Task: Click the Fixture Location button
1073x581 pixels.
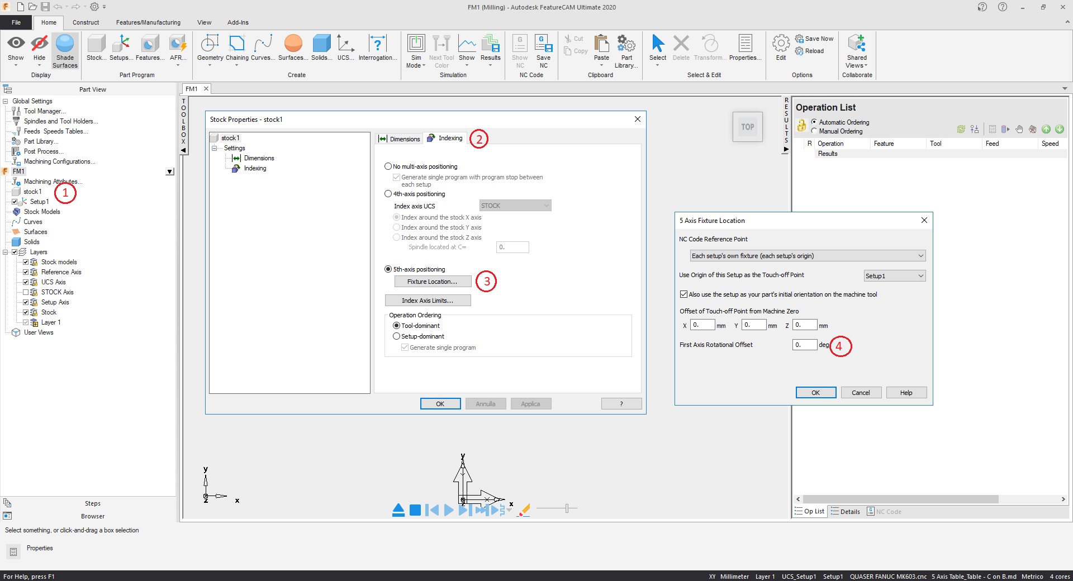Action: [433, 282]
